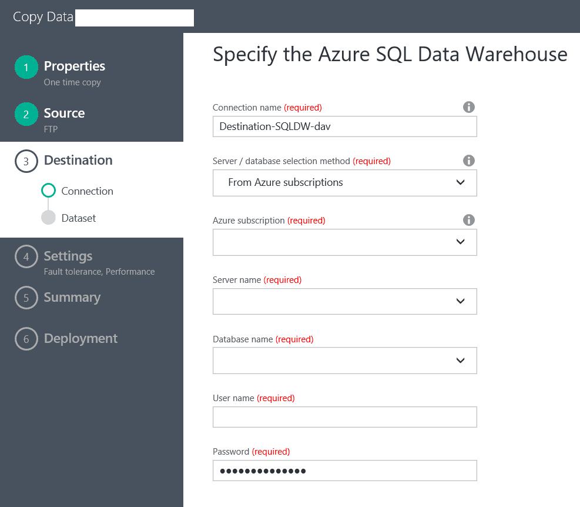Click the info icon beside Azure subscription
The width and height of the screenshot is (580, 507).
[x=469, y=220]
